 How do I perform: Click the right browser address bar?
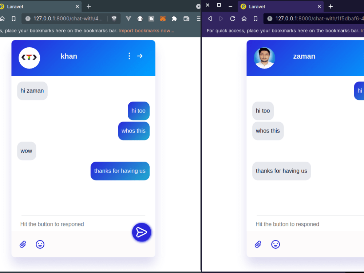coord(314,19)
